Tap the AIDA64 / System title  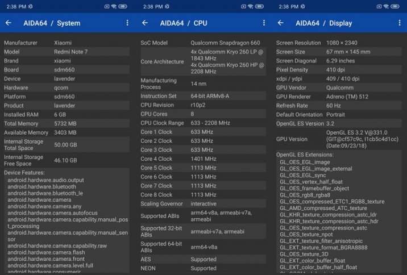[x=52, y=23]
